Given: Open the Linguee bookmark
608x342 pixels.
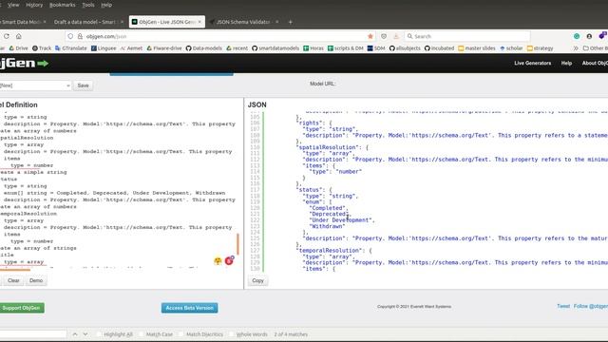Looking at the screenshot, I should pos(104,48).
